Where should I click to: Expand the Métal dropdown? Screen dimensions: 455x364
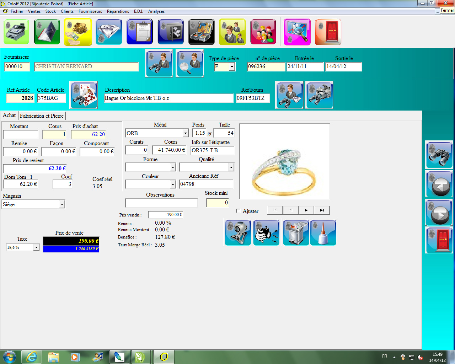185,133
